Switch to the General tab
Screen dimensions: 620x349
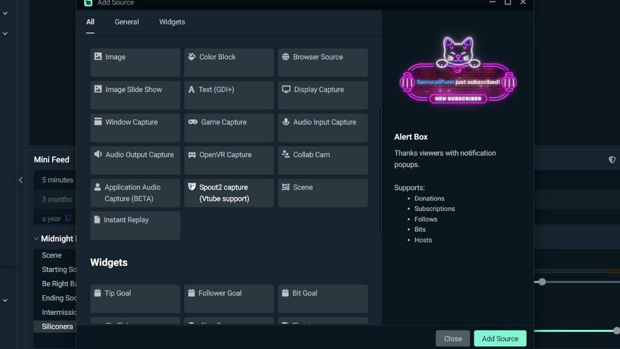coord(127,22)
